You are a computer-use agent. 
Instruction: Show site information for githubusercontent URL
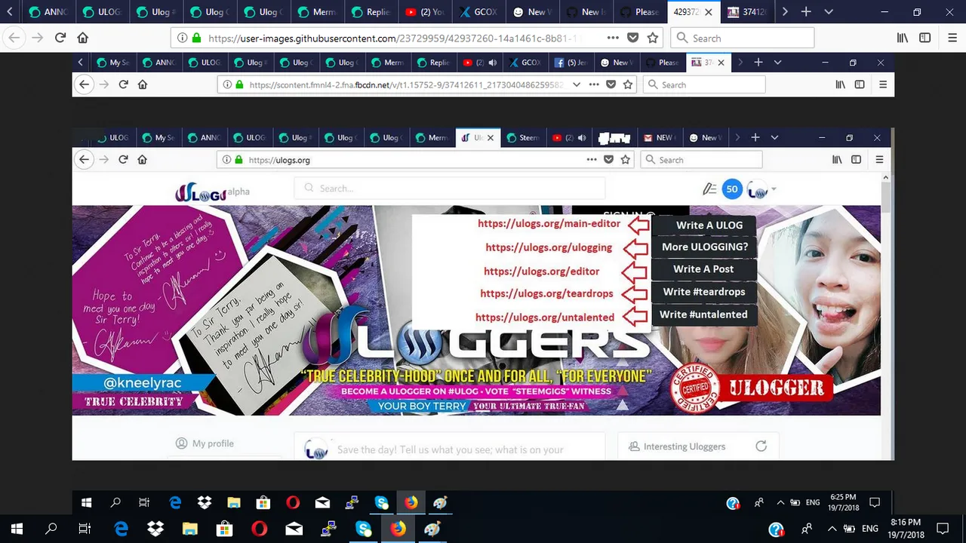[x=182, y=38]
